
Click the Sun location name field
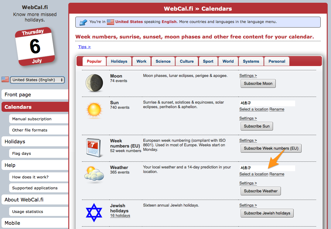tap(267, 103)
